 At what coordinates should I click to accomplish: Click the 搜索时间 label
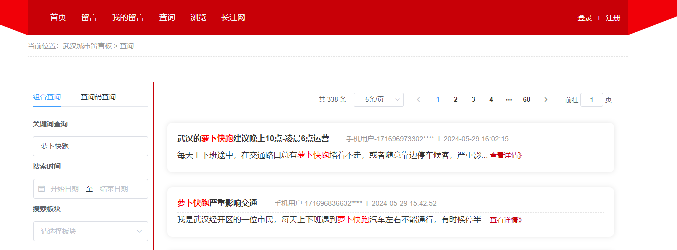coord(47,166)
